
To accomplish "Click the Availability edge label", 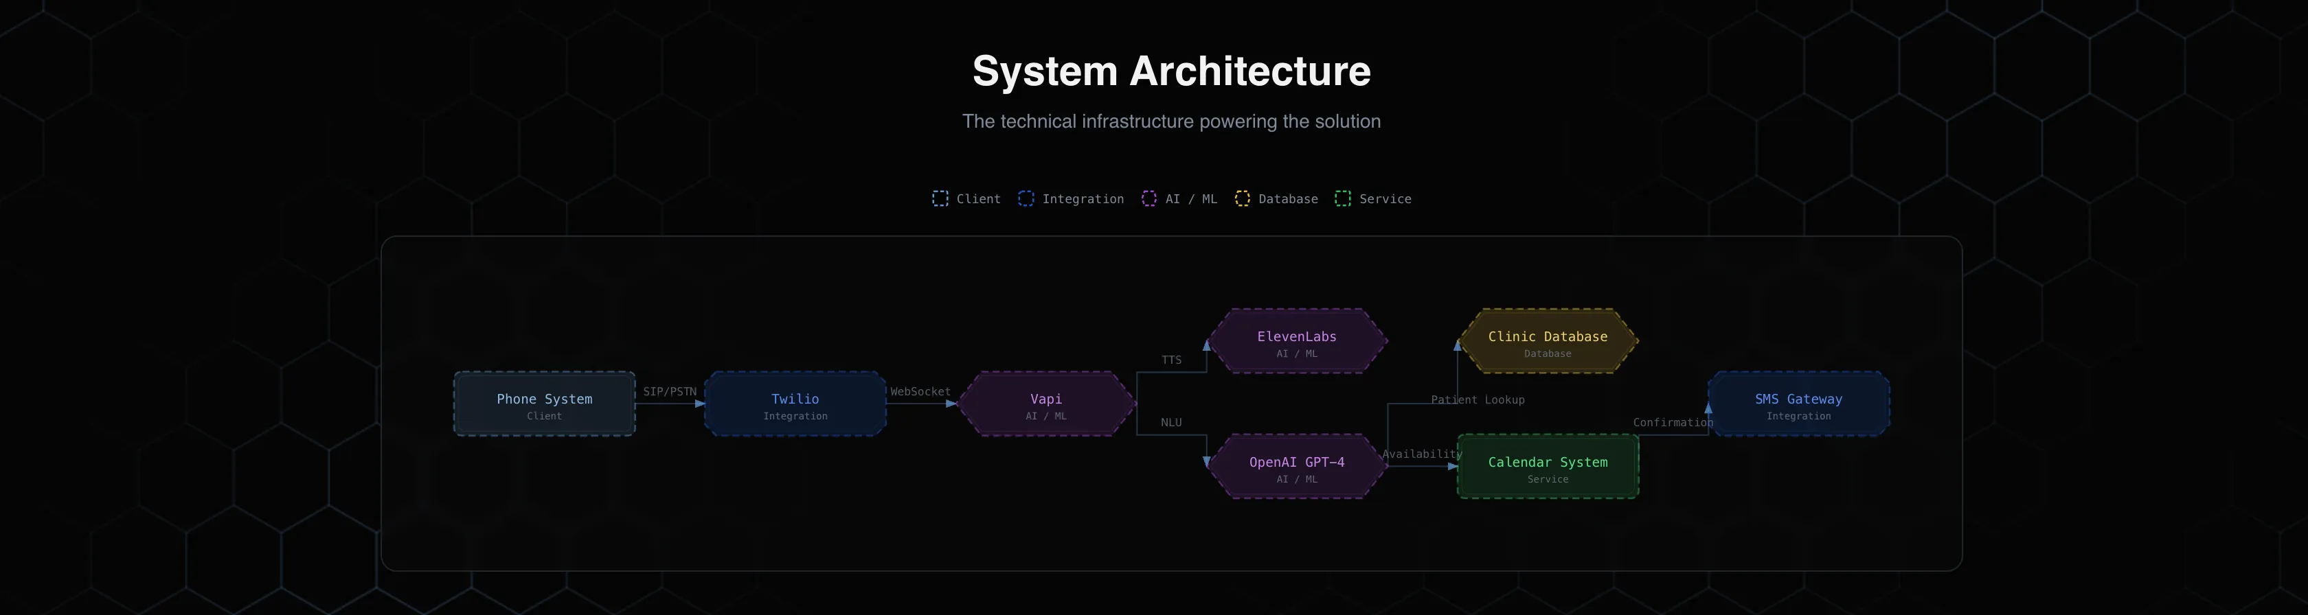I will [x=1422, y=454].
